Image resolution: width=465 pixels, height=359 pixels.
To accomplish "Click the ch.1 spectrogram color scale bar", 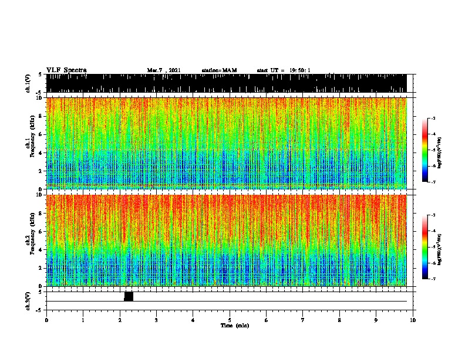I will [425, 150].
